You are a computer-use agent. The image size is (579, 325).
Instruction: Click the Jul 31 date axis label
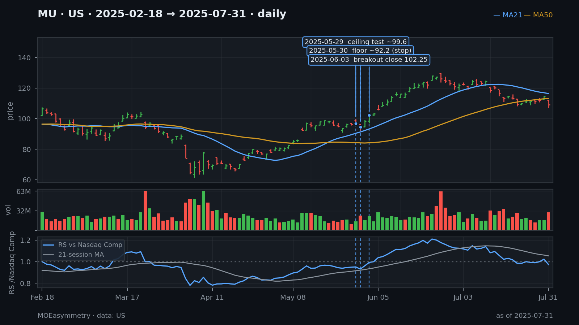pos(548,298)
